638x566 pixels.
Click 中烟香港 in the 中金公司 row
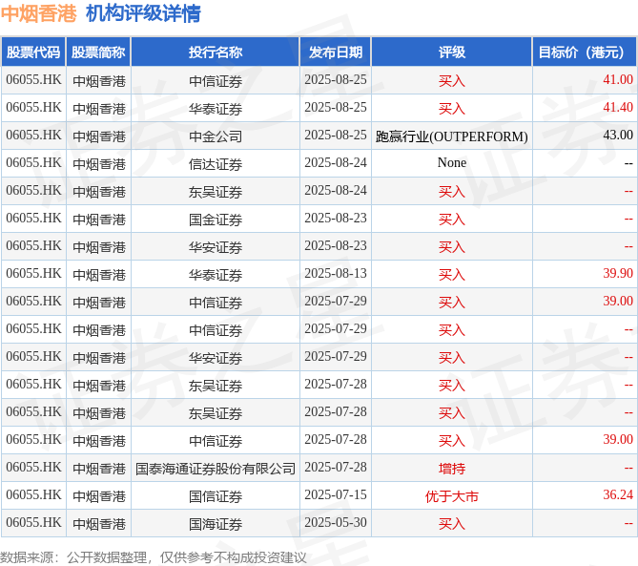click(x=99, y=136)
